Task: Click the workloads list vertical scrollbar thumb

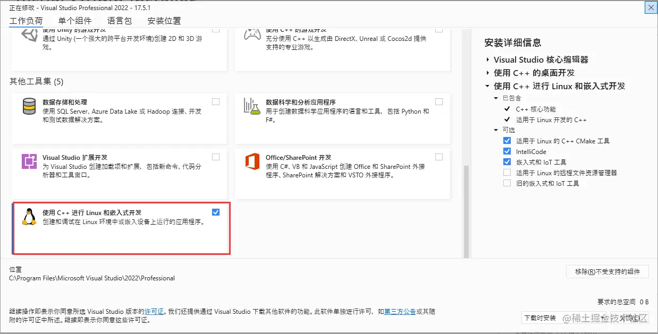Action: [467, 211]
